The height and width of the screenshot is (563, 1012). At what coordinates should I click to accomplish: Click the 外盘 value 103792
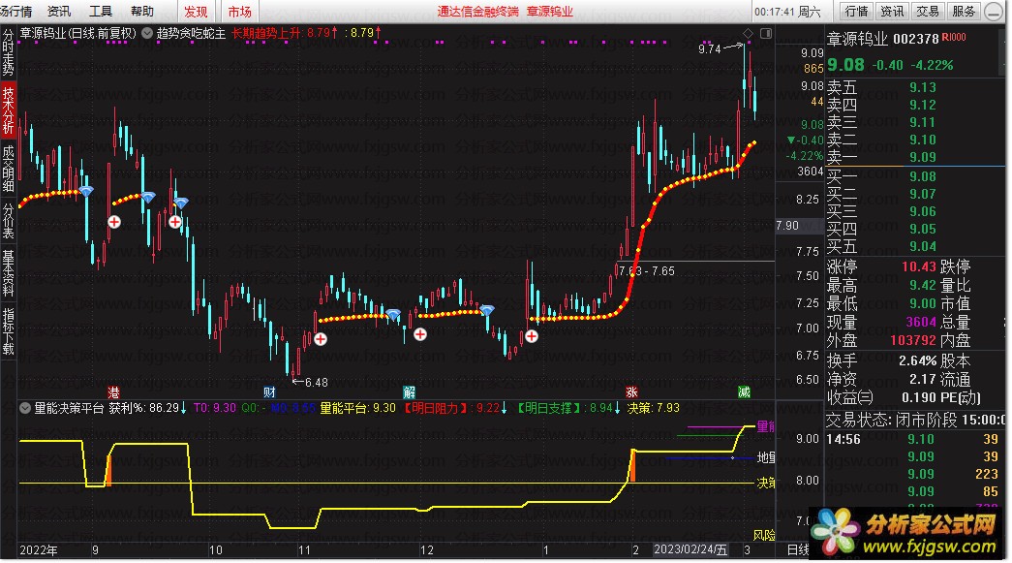(x=912, y=339)
